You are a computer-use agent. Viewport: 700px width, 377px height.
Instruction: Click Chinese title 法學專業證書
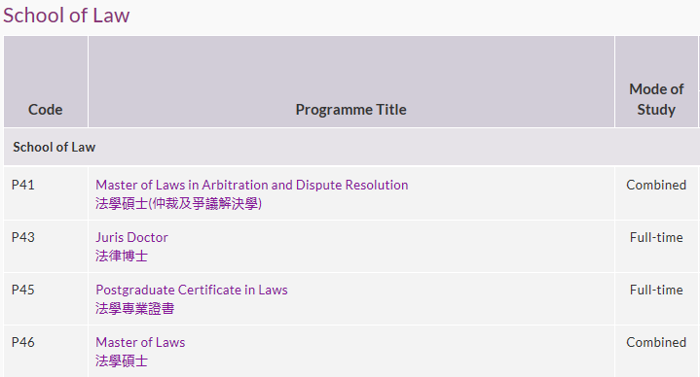tap(134, 308)
